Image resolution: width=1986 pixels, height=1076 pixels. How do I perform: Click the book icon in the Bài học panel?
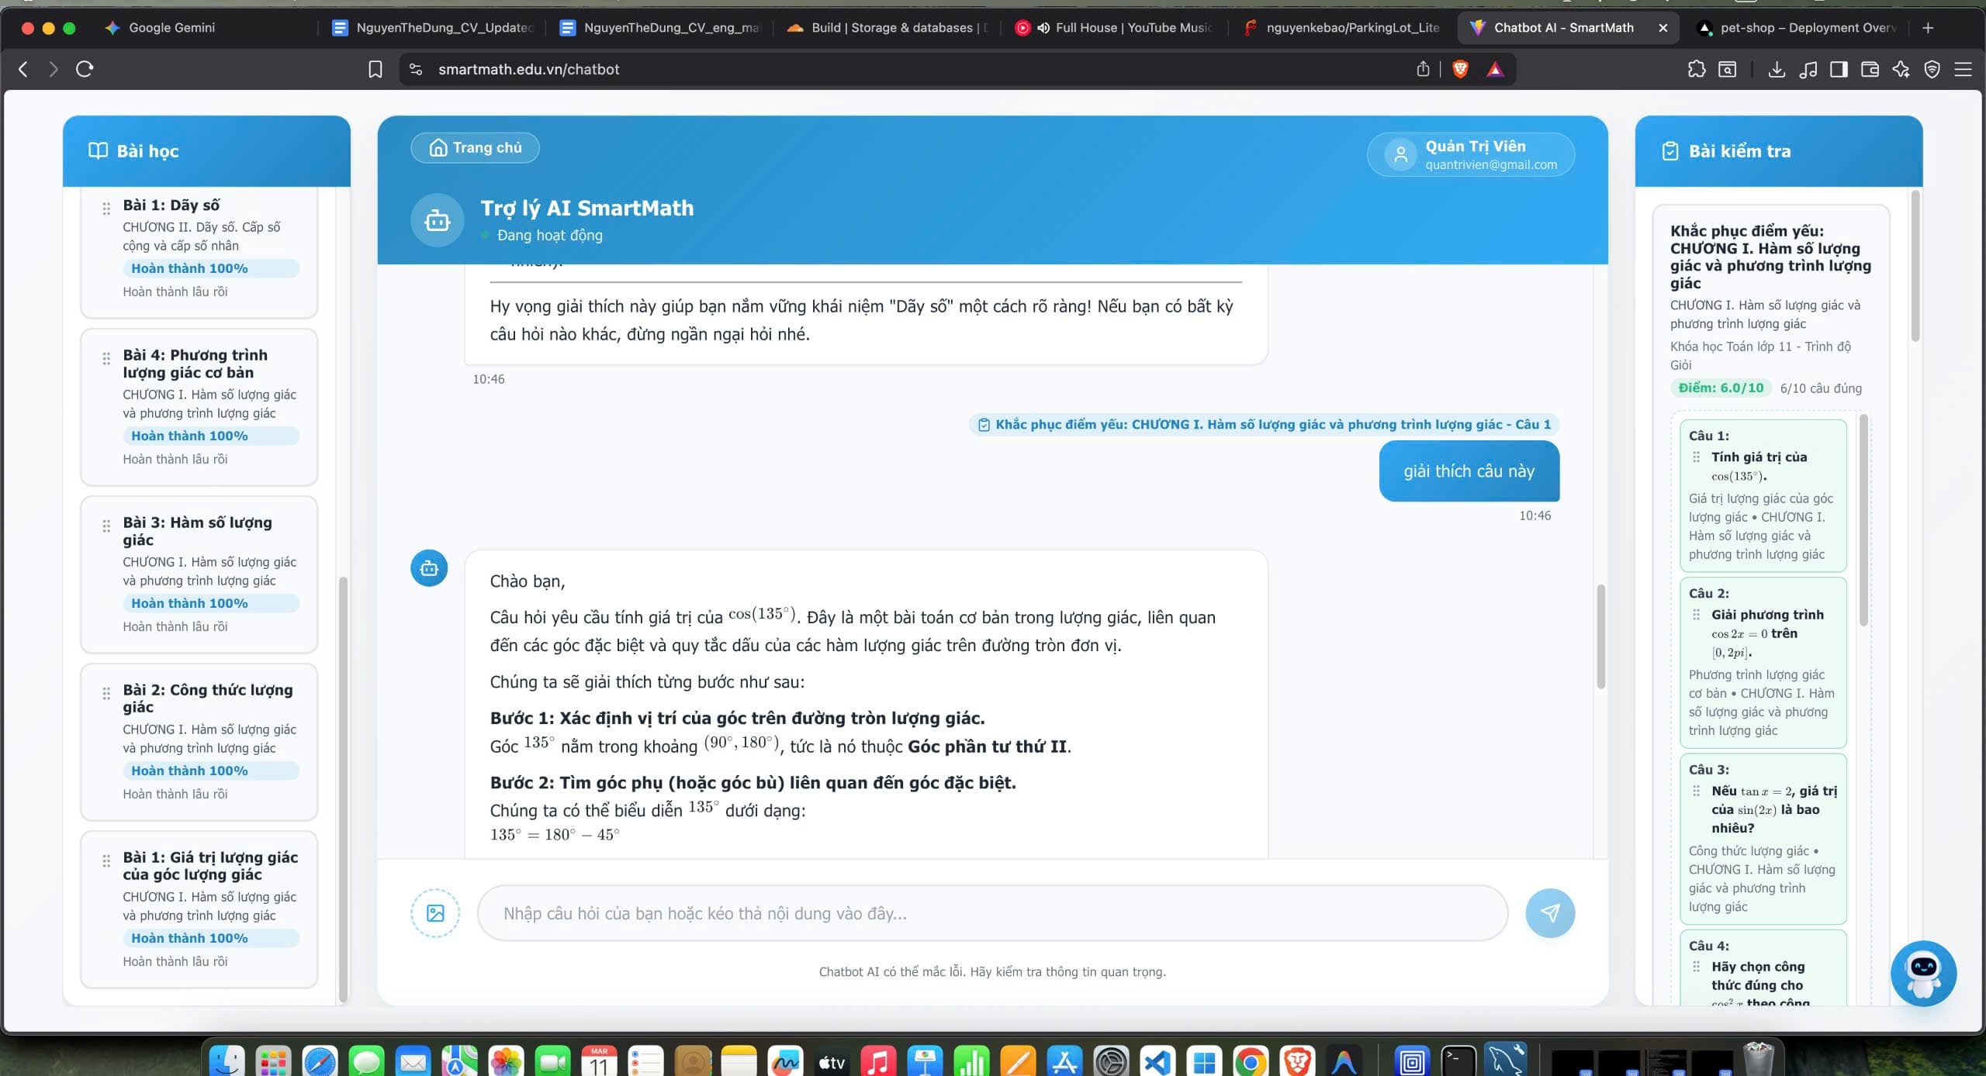coord(99,150)
